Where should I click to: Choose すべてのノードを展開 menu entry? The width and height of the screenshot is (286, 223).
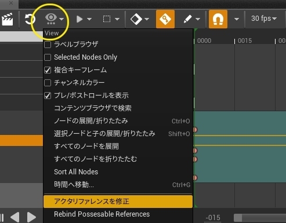118,147
